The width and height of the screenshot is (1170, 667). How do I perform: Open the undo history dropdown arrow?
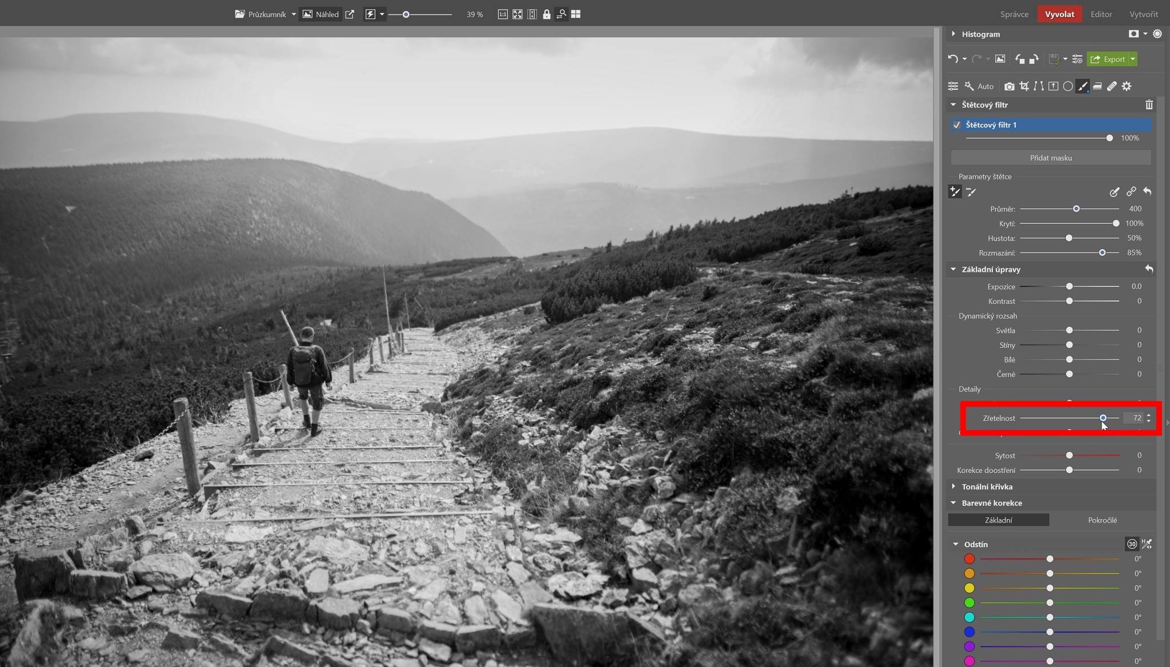(964, 59)
